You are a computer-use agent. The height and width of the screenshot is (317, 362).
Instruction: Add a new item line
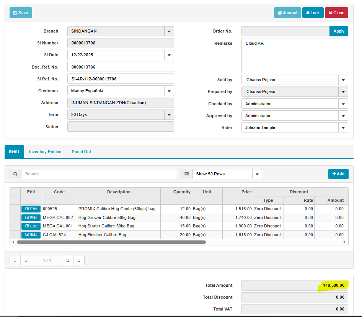338,174
